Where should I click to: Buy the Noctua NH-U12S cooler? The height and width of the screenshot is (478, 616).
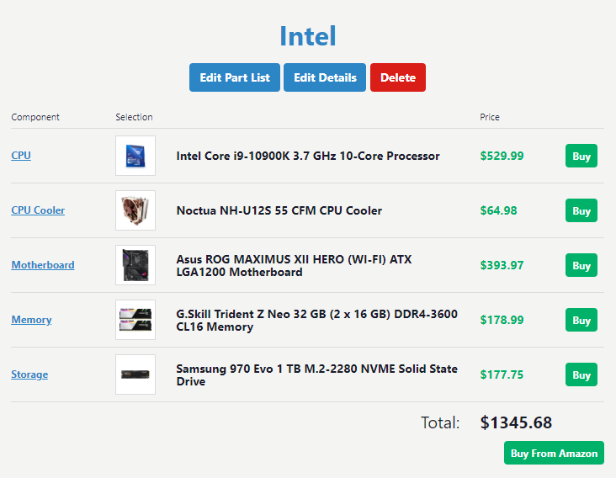click(581, 210)
